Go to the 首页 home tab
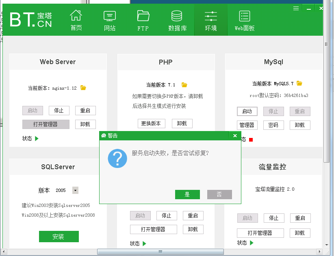This screenshot has width=334, height=256. point(76,20)
